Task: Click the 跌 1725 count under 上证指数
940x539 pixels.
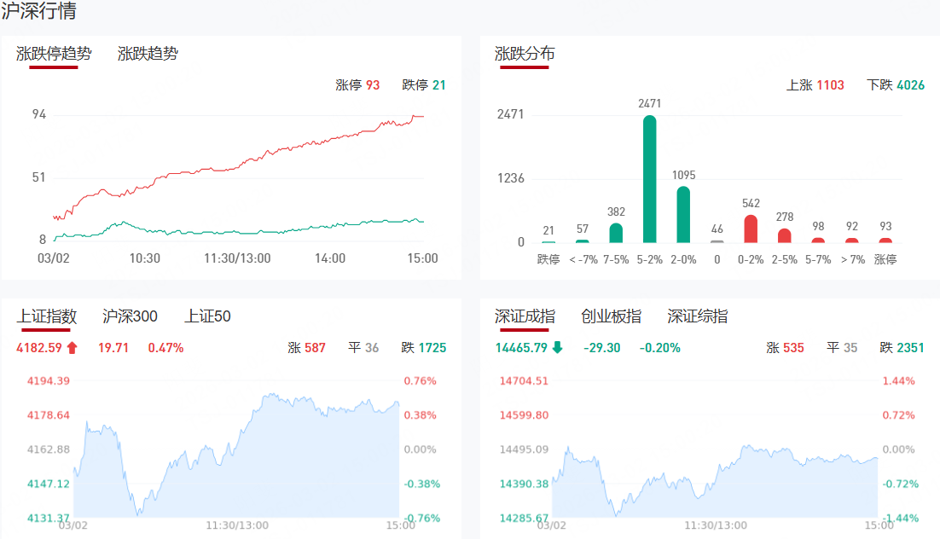Action: [x=423, y=348]
